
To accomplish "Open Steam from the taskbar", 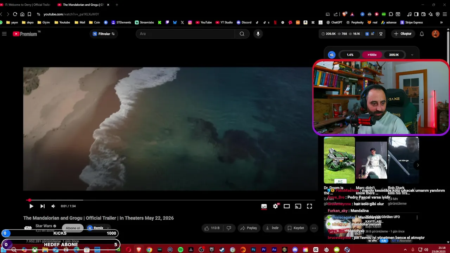I will (x=222, y=249).
